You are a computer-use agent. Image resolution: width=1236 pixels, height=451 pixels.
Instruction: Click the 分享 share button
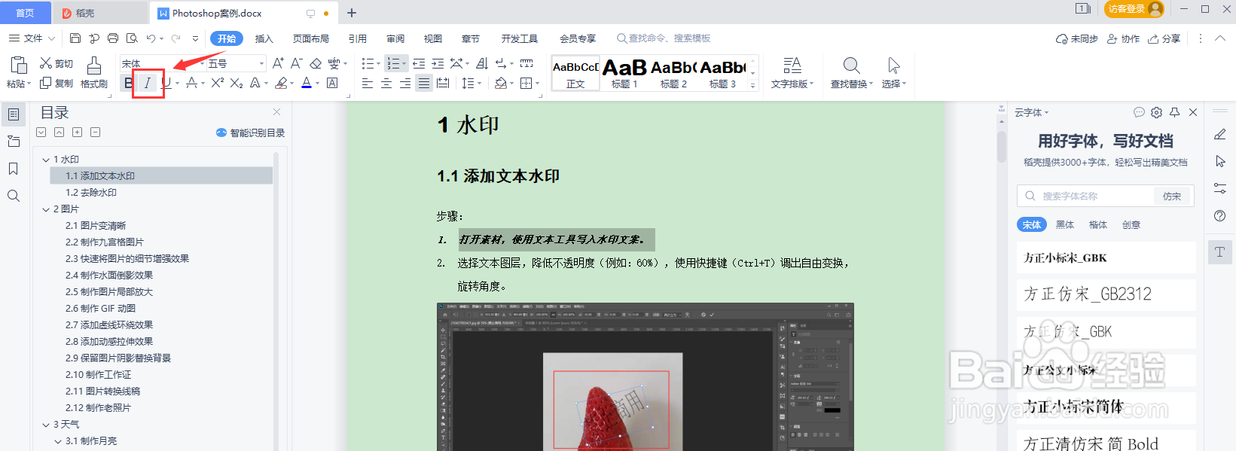[1164, 38]
